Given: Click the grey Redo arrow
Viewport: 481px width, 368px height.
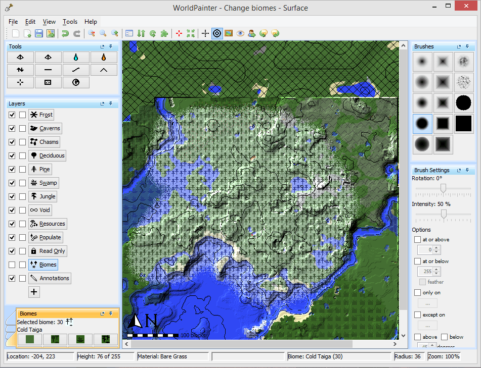Looking at the screenshot, I should [x=77, y=33].
